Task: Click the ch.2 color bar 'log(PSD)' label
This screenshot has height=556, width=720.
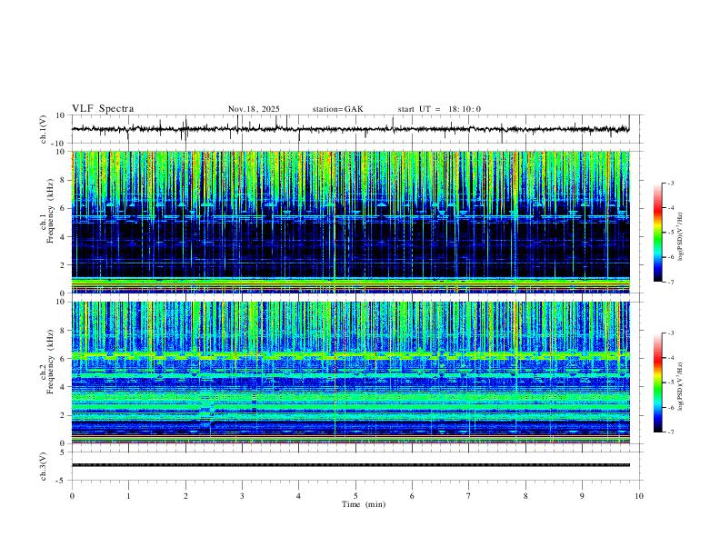Action: click(x=681, y=386)
